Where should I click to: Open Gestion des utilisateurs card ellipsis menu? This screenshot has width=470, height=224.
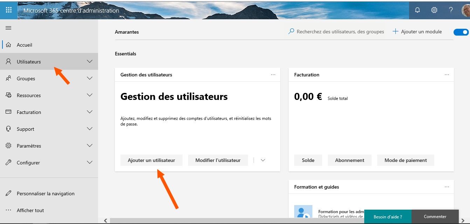(273, 75)
